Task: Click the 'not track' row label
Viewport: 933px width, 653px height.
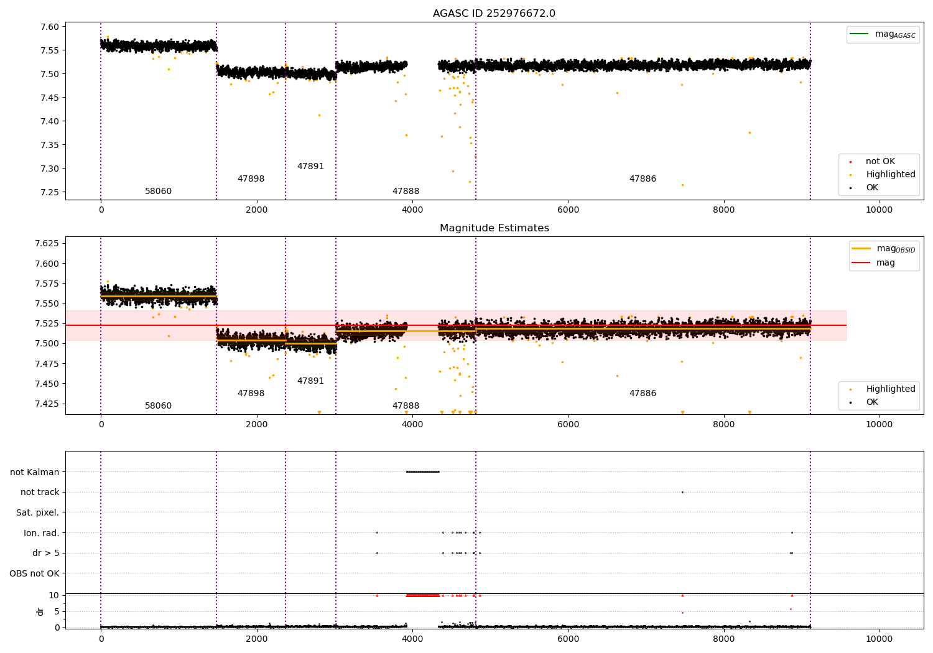Action: pos(40,493)
